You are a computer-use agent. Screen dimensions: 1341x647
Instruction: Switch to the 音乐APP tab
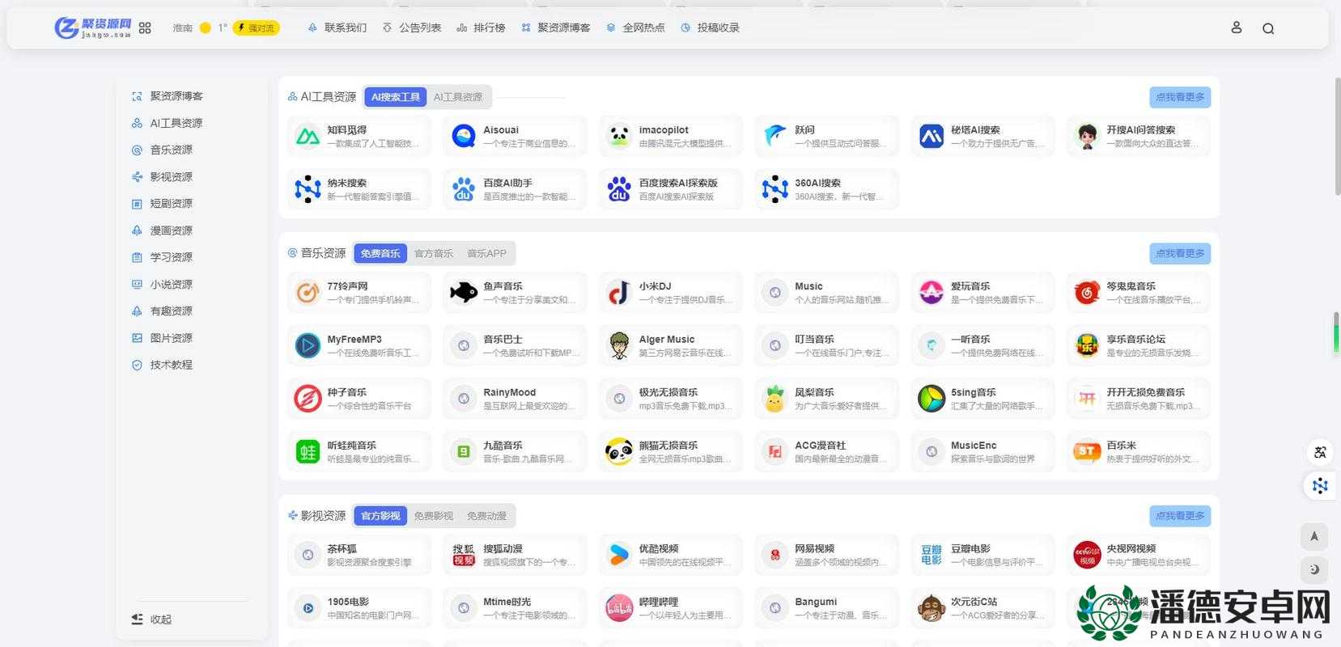(486, 254)
